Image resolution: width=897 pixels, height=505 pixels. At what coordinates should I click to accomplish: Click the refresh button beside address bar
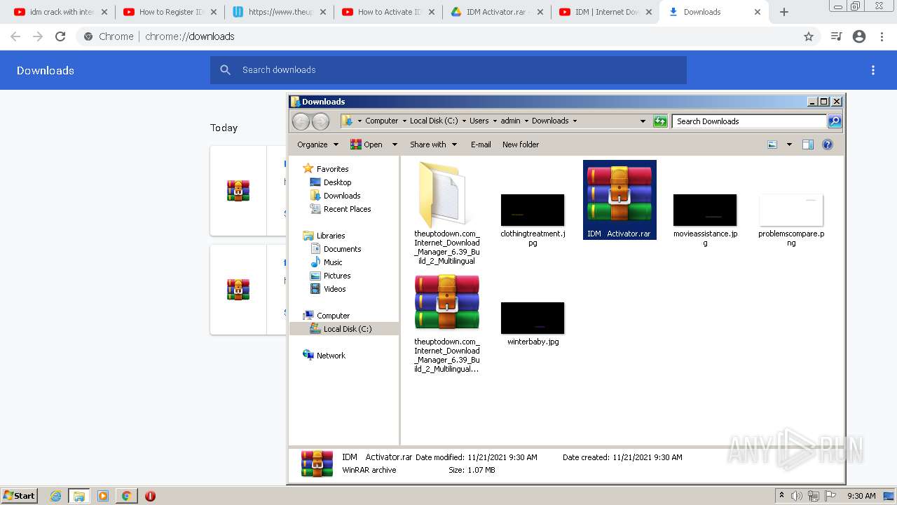pyautogui.click(x=660, y=121)
